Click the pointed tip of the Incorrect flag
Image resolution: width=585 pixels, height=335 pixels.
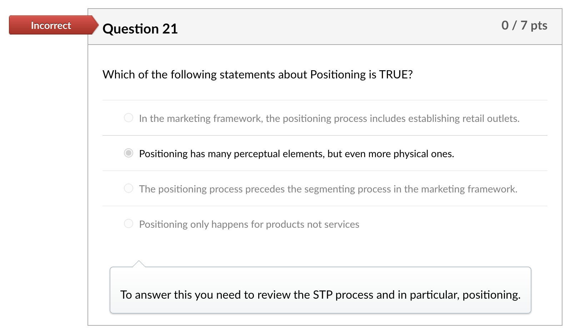coord(95,25)
